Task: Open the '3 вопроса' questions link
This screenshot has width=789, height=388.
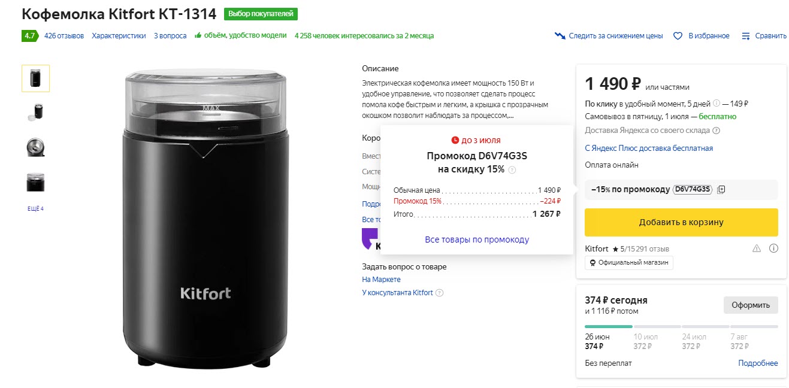Action: pos(170,36)
